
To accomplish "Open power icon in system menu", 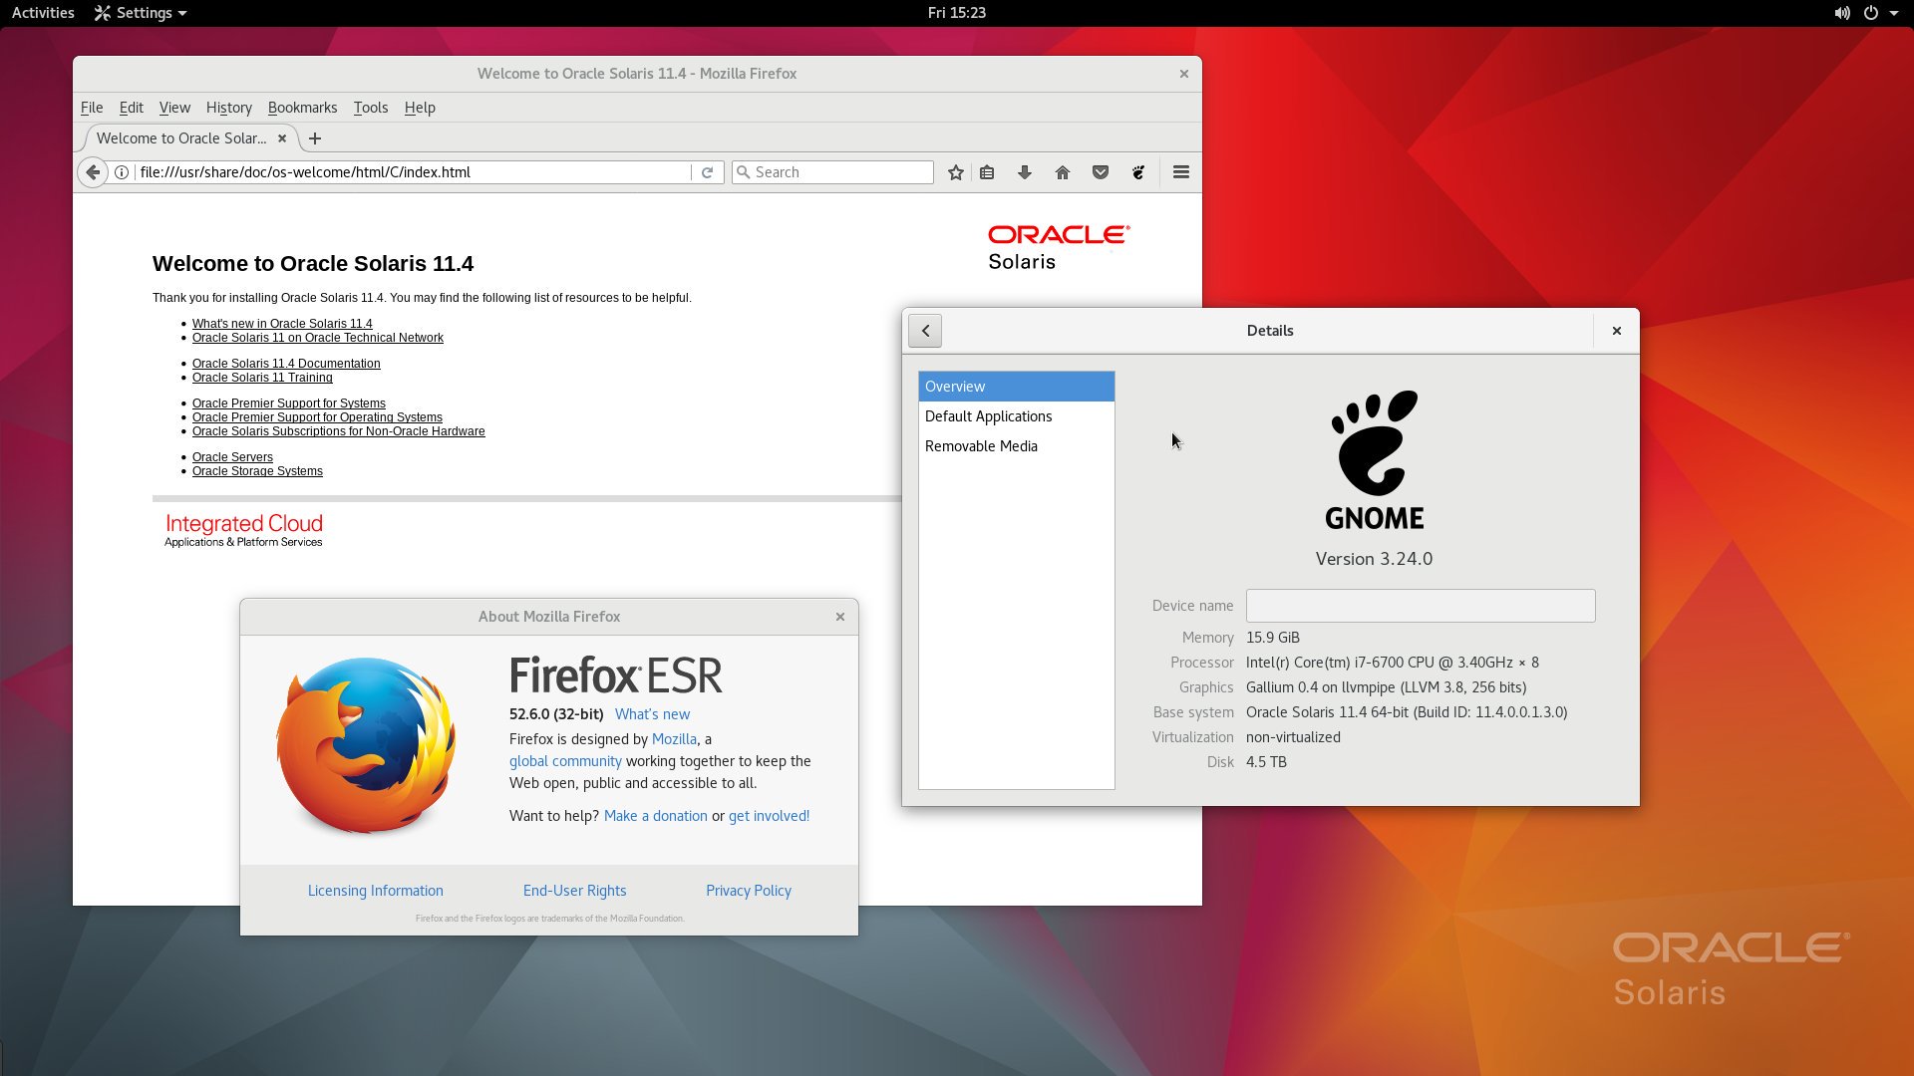I will tap(1871, 13).
